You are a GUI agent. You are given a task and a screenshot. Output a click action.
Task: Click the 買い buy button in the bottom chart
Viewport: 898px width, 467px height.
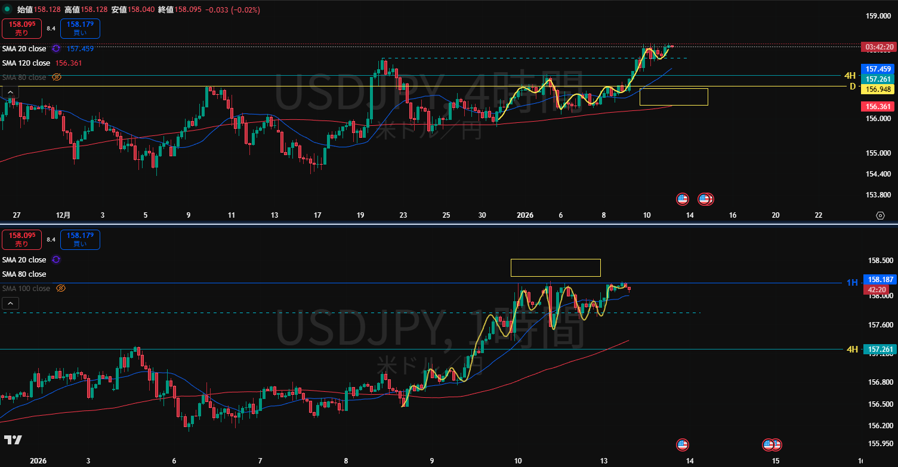80,240
